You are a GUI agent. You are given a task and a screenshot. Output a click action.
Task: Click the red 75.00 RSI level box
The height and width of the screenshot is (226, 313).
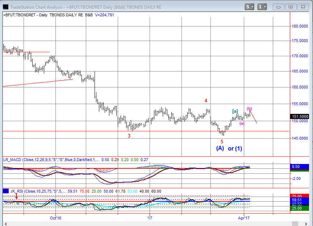coord(300,196)
